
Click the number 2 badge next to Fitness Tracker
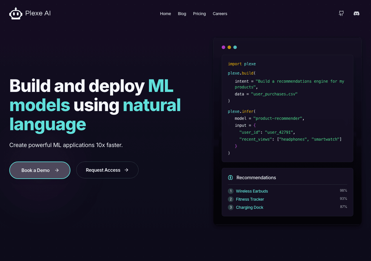point(231,199)
